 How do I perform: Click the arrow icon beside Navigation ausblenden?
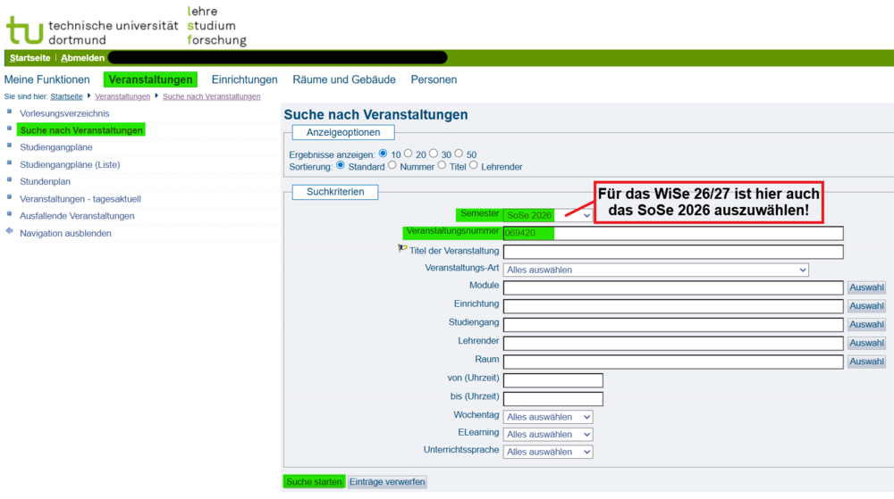click(10, 232)
